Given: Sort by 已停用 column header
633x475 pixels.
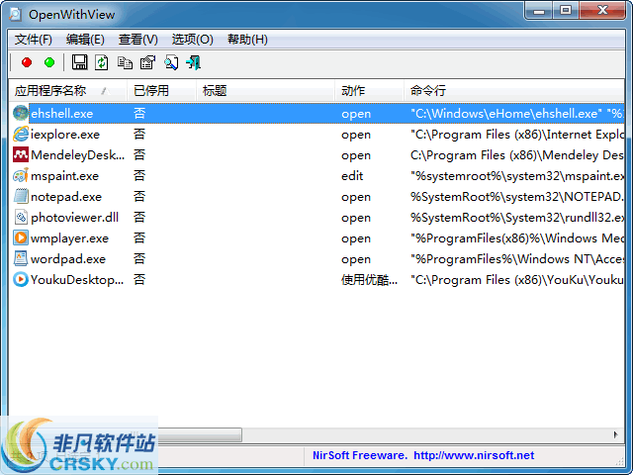Looking at the screenshot, I should click(161, 90).
